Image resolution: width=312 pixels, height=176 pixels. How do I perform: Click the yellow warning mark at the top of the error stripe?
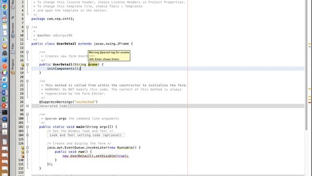(x=310, y=44)
